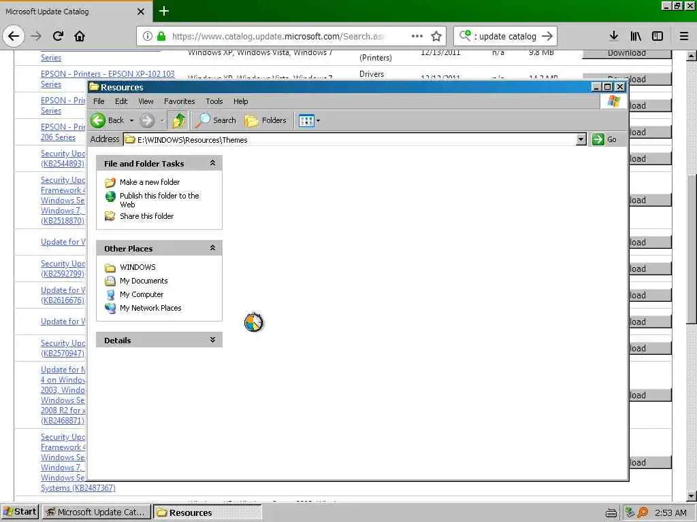This screenshot has height=522, width=697.
Task: Open My Network Places link
Action: point(150,308)
